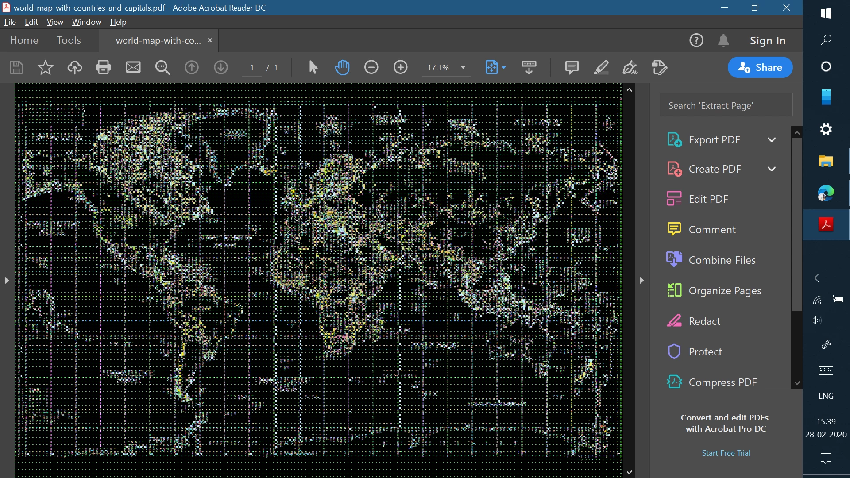Viewport: 850px width, 478px height.
Task: Click the Search 'Extract Page' field
Action: (x=726, y=105)
